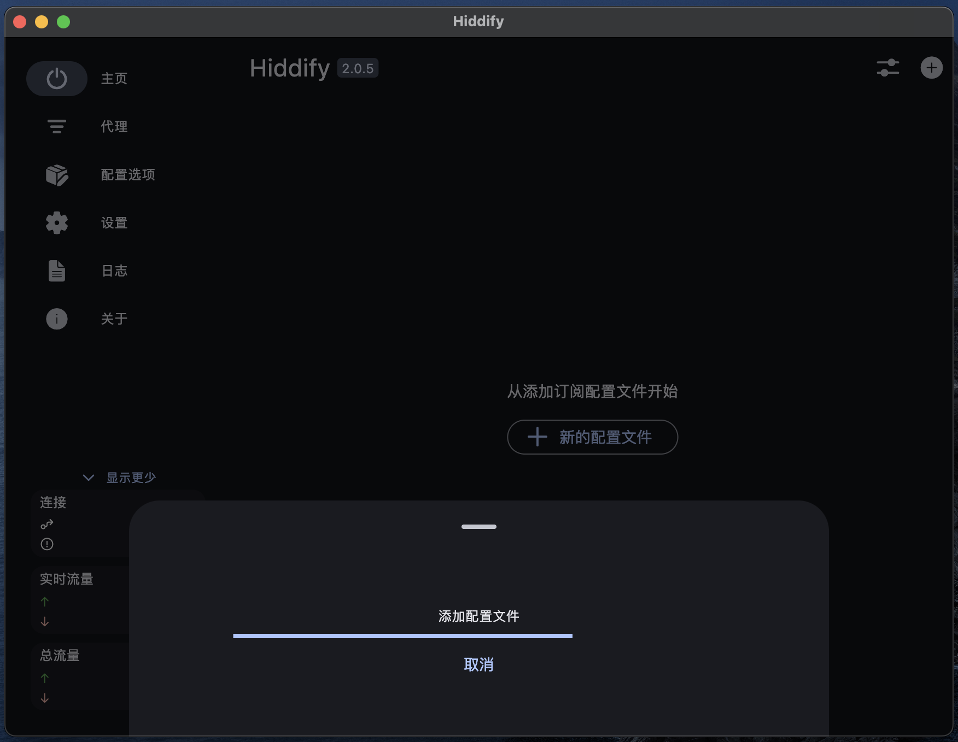This screenshot has height=742, width=958.
Task: Select the 代理 menu item
Action: click(114, 127)
